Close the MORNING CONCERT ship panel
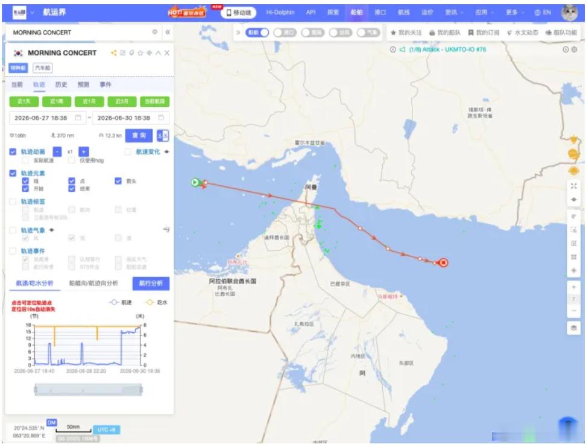 pyautogui.click(x=167, y=53)
